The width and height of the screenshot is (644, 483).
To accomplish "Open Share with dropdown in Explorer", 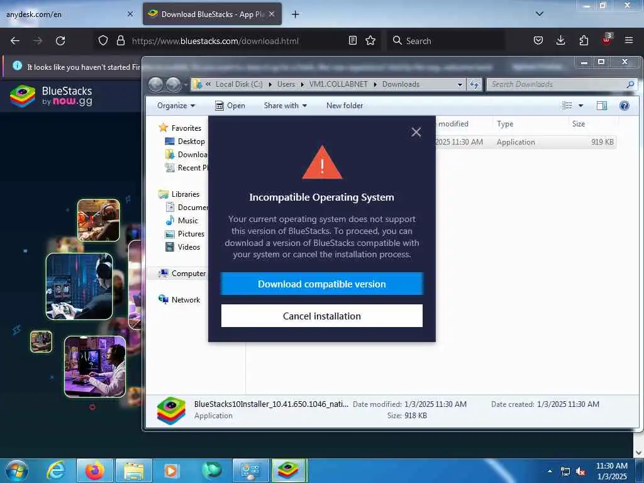I will [286, 106].
